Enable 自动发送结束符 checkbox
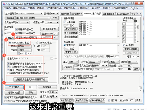This screenshot has height=110, width=147. pyautogui.click(x=75, y=69)
